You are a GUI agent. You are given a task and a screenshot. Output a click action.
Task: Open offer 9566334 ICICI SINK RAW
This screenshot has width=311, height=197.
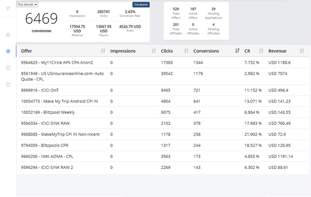click(45, 123)
